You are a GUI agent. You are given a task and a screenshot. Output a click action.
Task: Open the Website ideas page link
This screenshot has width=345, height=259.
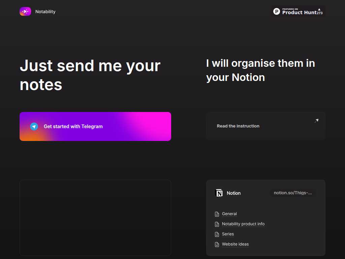coord(235,244)
